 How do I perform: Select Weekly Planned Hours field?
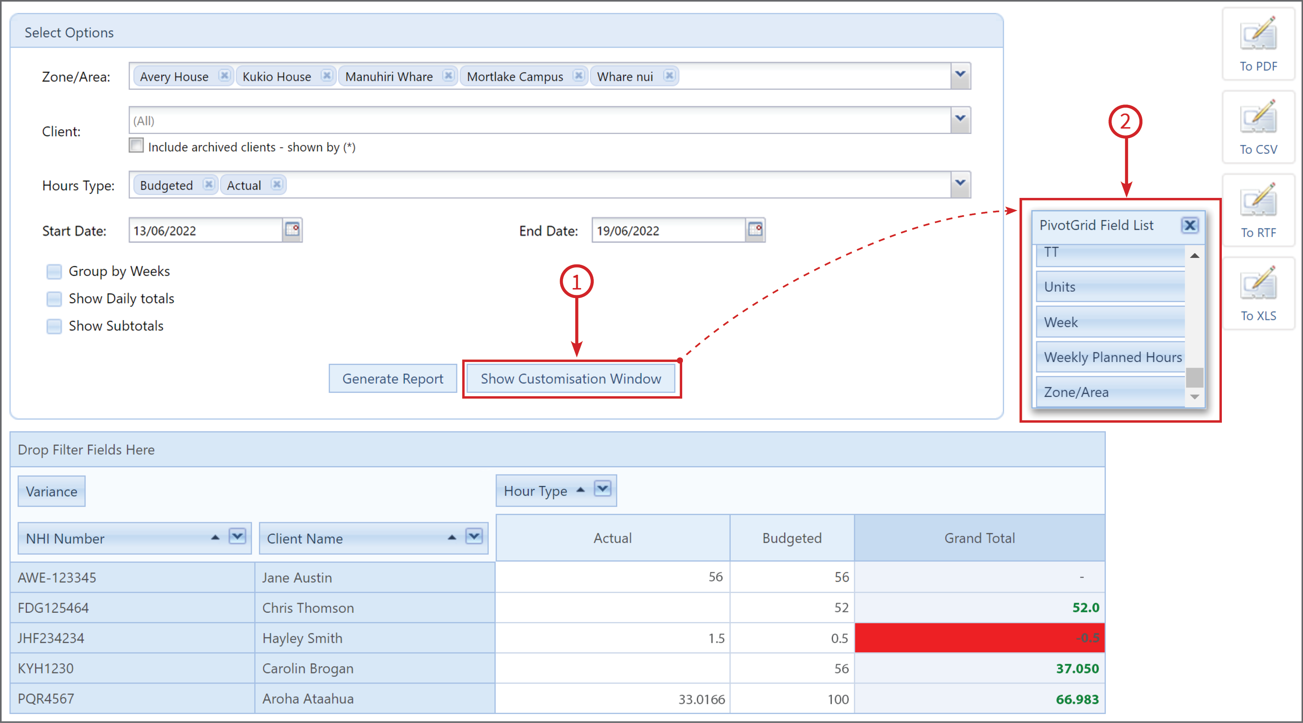1111,357
